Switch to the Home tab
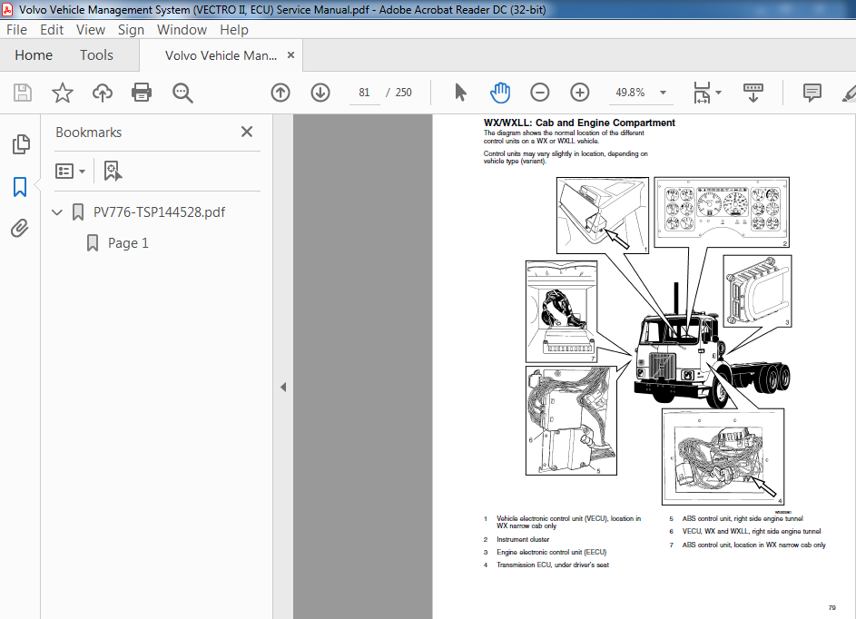Image resolution: width=856 pixels, height=619 pixels. 34,55
